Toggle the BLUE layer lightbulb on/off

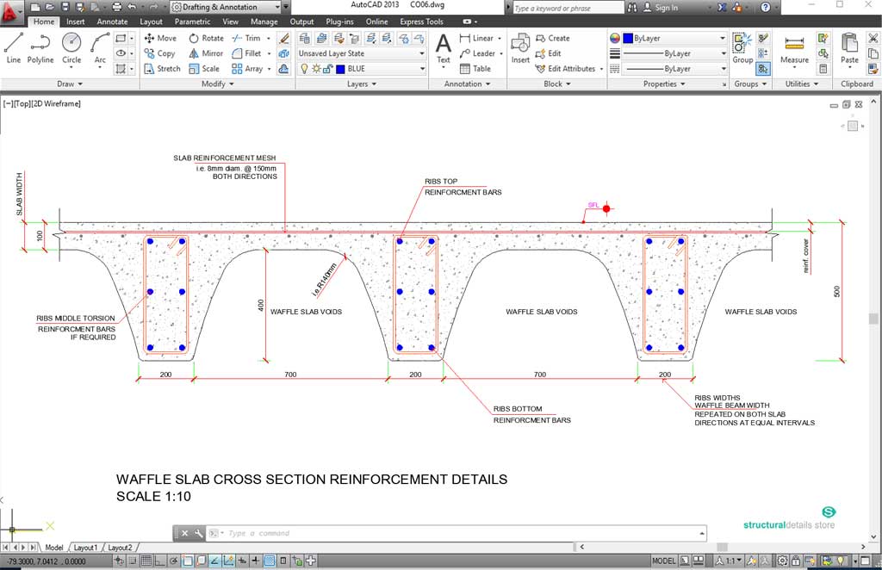click(304, 69)
